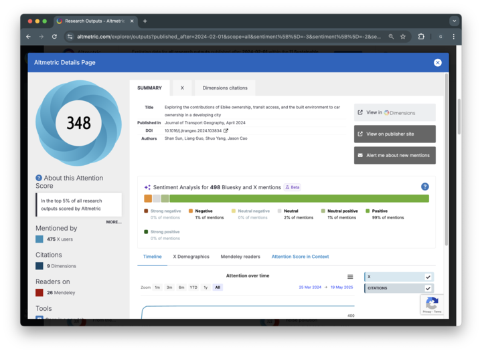Click the About this Attention Score help icon
Viewport: 482px width, 353px height.
point(39,178)
